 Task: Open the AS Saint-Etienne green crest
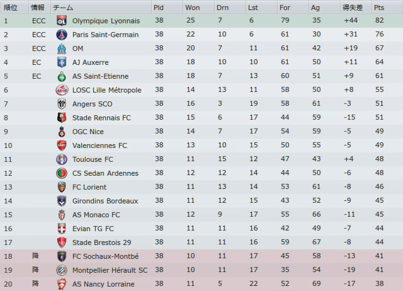pos(62,76)
